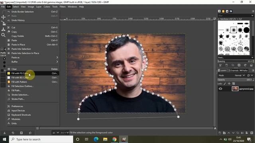
Task: Click the Refresh brushes icon
Action: tap(245, 65)
